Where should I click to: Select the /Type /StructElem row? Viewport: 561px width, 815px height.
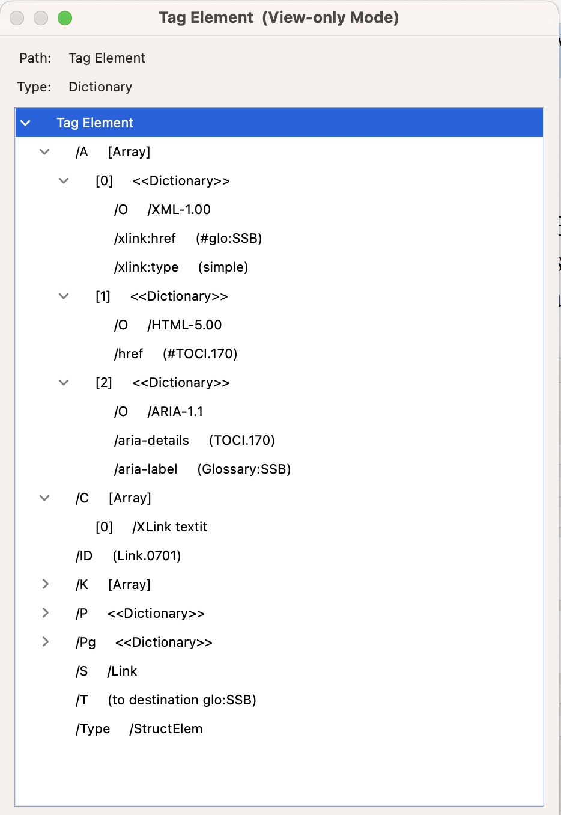click(x=139, y=729)
